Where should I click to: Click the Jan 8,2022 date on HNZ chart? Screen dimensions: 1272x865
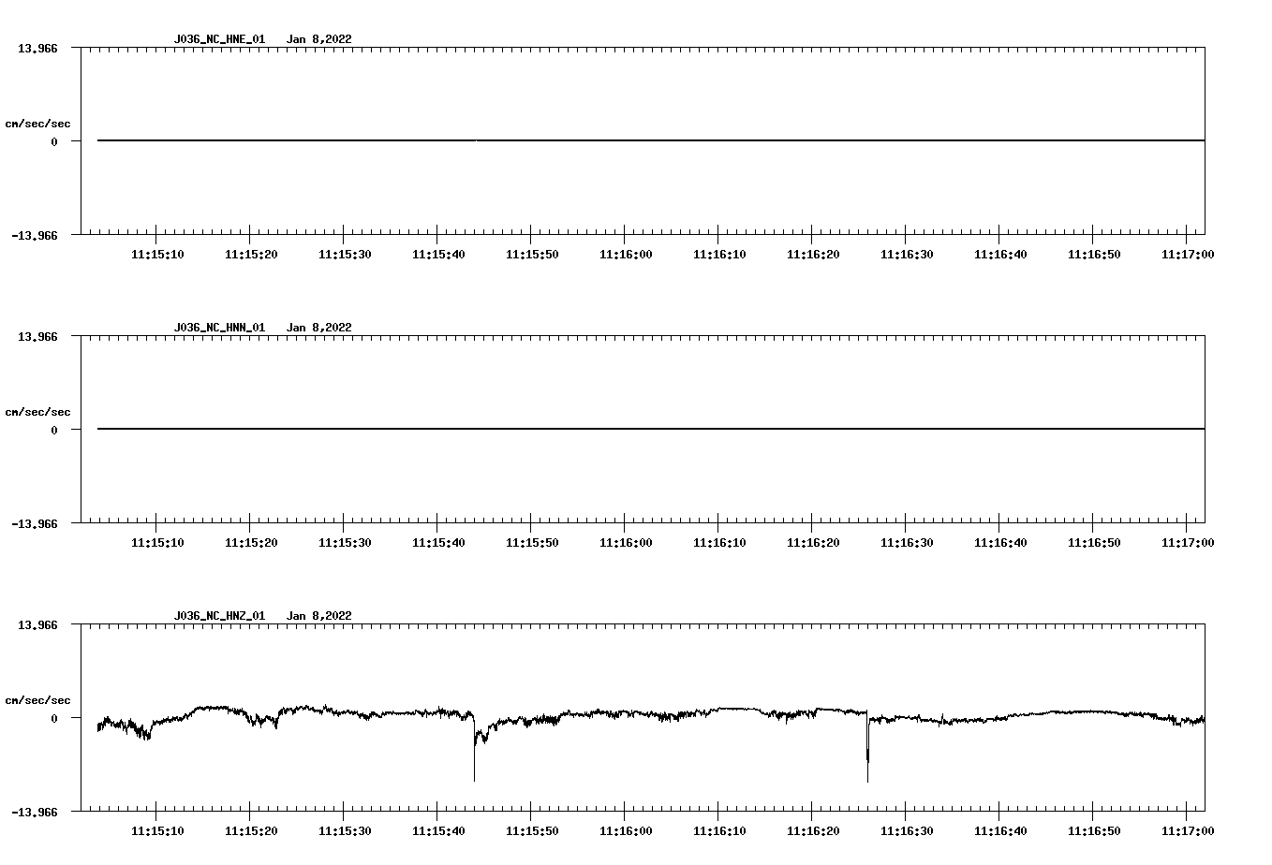pyautogui.click(x=318, y=616)
